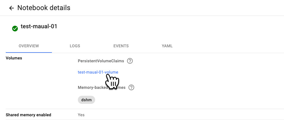Go to the Events tab
Viewport: 284px width, 120px height.
(x=121, y=46)
